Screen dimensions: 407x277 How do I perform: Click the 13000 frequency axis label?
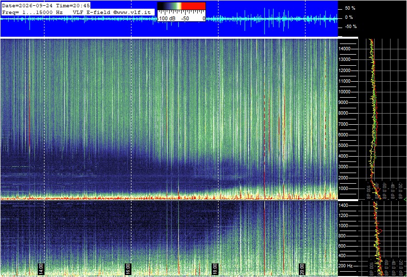(345, 59)
